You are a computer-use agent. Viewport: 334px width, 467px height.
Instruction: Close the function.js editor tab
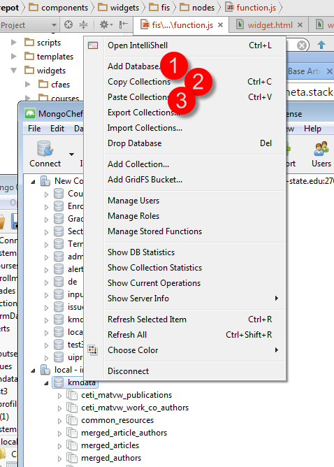[220, 25]
